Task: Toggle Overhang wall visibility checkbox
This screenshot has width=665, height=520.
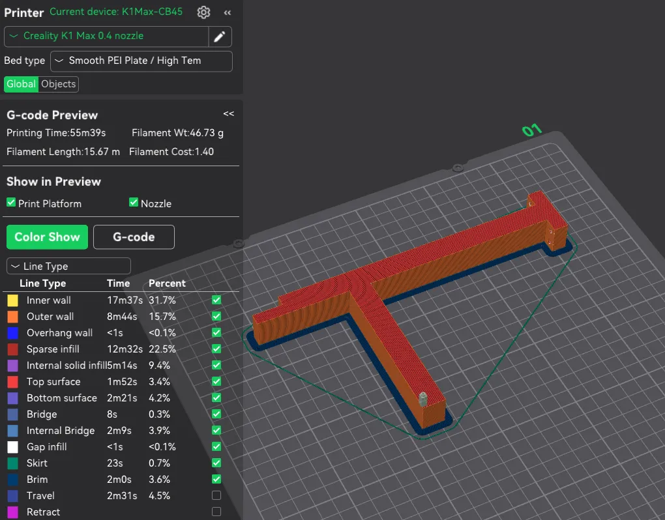Action: [x=216, y=333]
